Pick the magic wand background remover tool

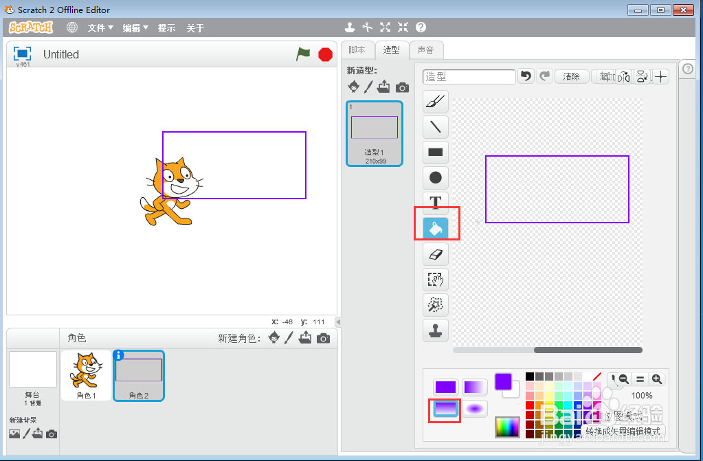pos(436,305)
